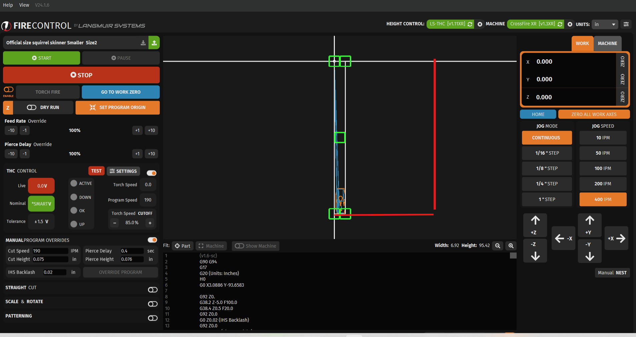Open the hamburger menu at top right
This screenshot has width=636, height=337.
pyautogui.click(x=626, y=24)
